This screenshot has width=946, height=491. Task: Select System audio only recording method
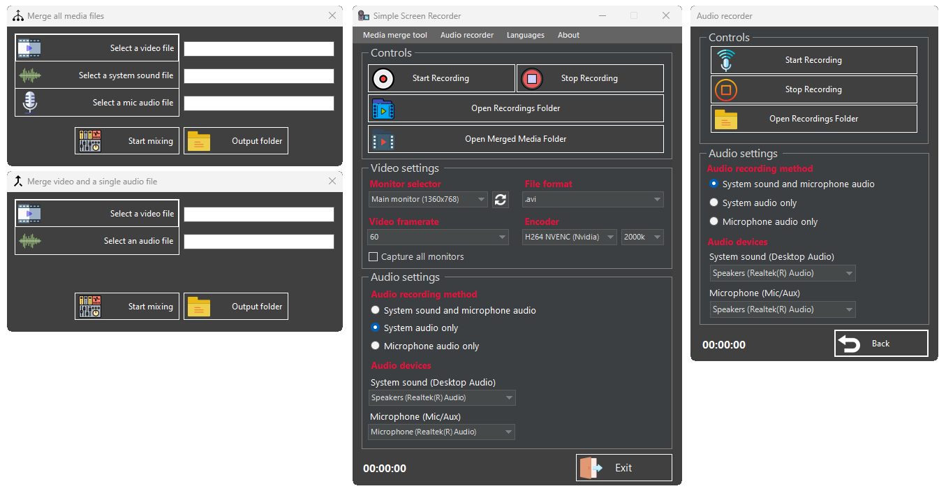(375, 328)
